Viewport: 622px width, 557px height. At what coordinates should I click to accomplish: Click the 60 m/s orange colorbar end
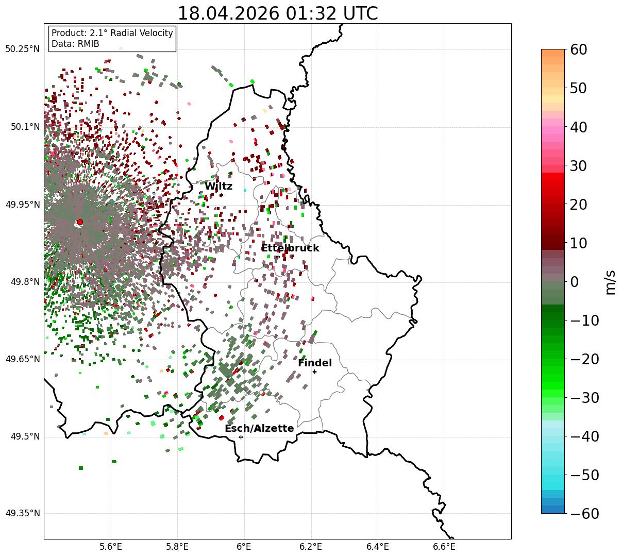[553, 53]
